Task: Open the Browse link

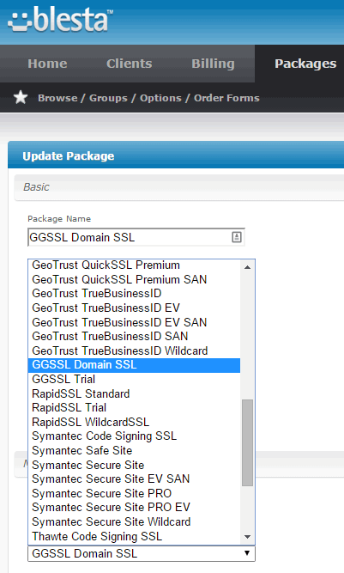Action: click(57, 98)
